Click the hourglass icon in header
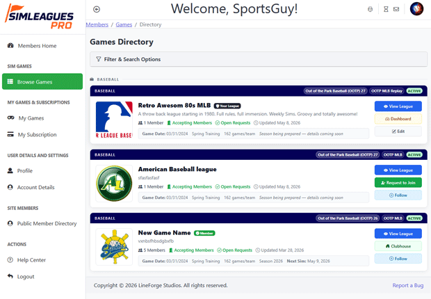The width and height of the screenshot is (431, 299). 386,9
